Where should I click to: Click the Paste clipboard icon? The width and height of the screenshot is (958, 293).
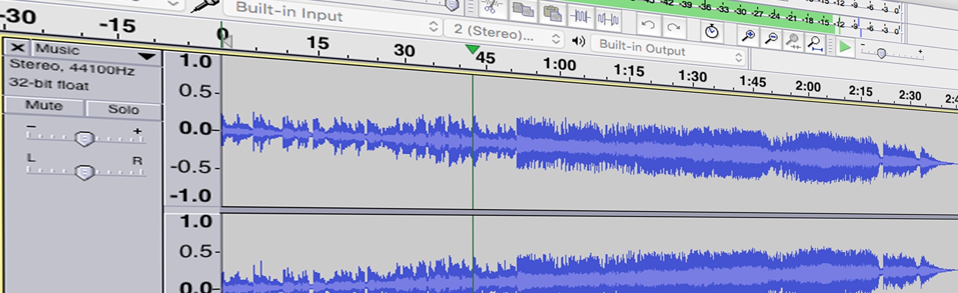tap(552, 13)
